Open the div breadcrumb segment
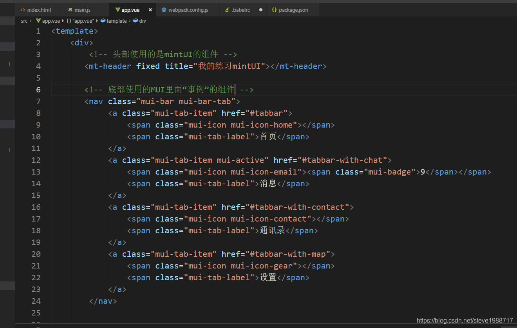The image size is (517, 328). click(x=143, y=21)
